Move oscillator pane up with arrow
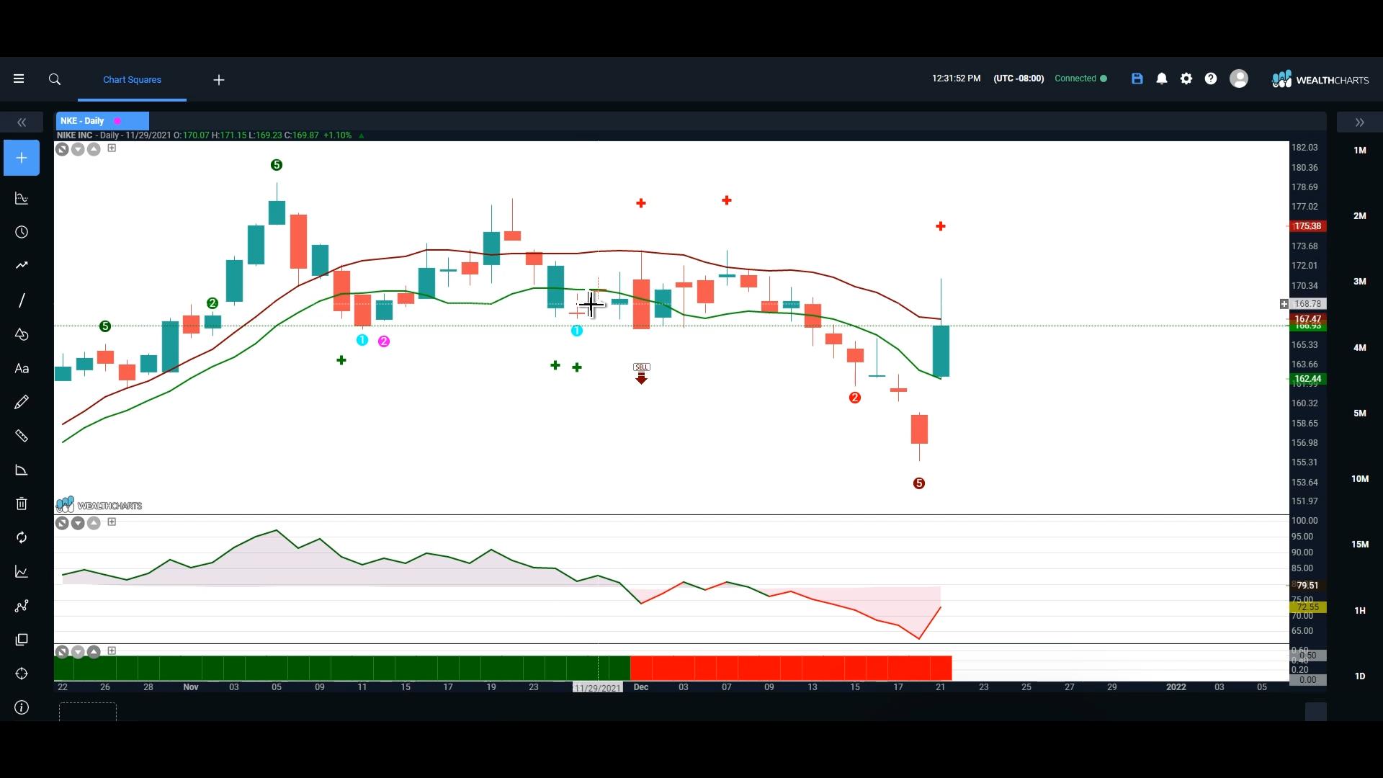Image resolution: width=1383 pixels, height=778 pixels. coord(94,523)
